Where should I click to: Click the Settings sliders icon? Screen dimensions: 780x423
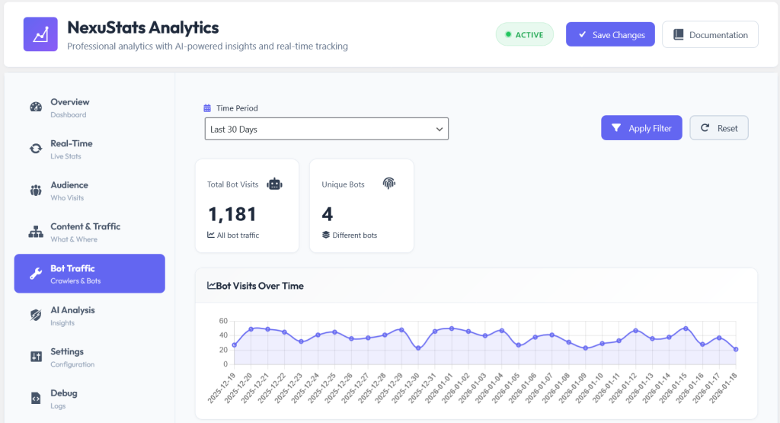pyautogui.click(x=36, y=357)
